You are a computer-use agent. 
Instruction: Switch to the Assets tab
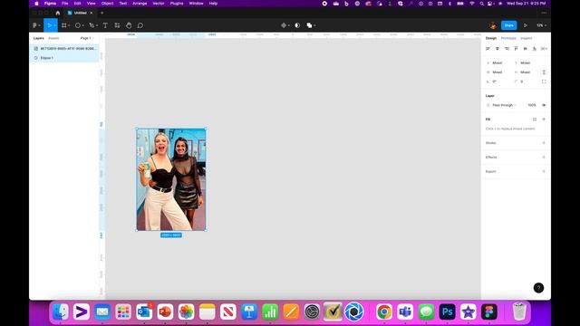53,38
